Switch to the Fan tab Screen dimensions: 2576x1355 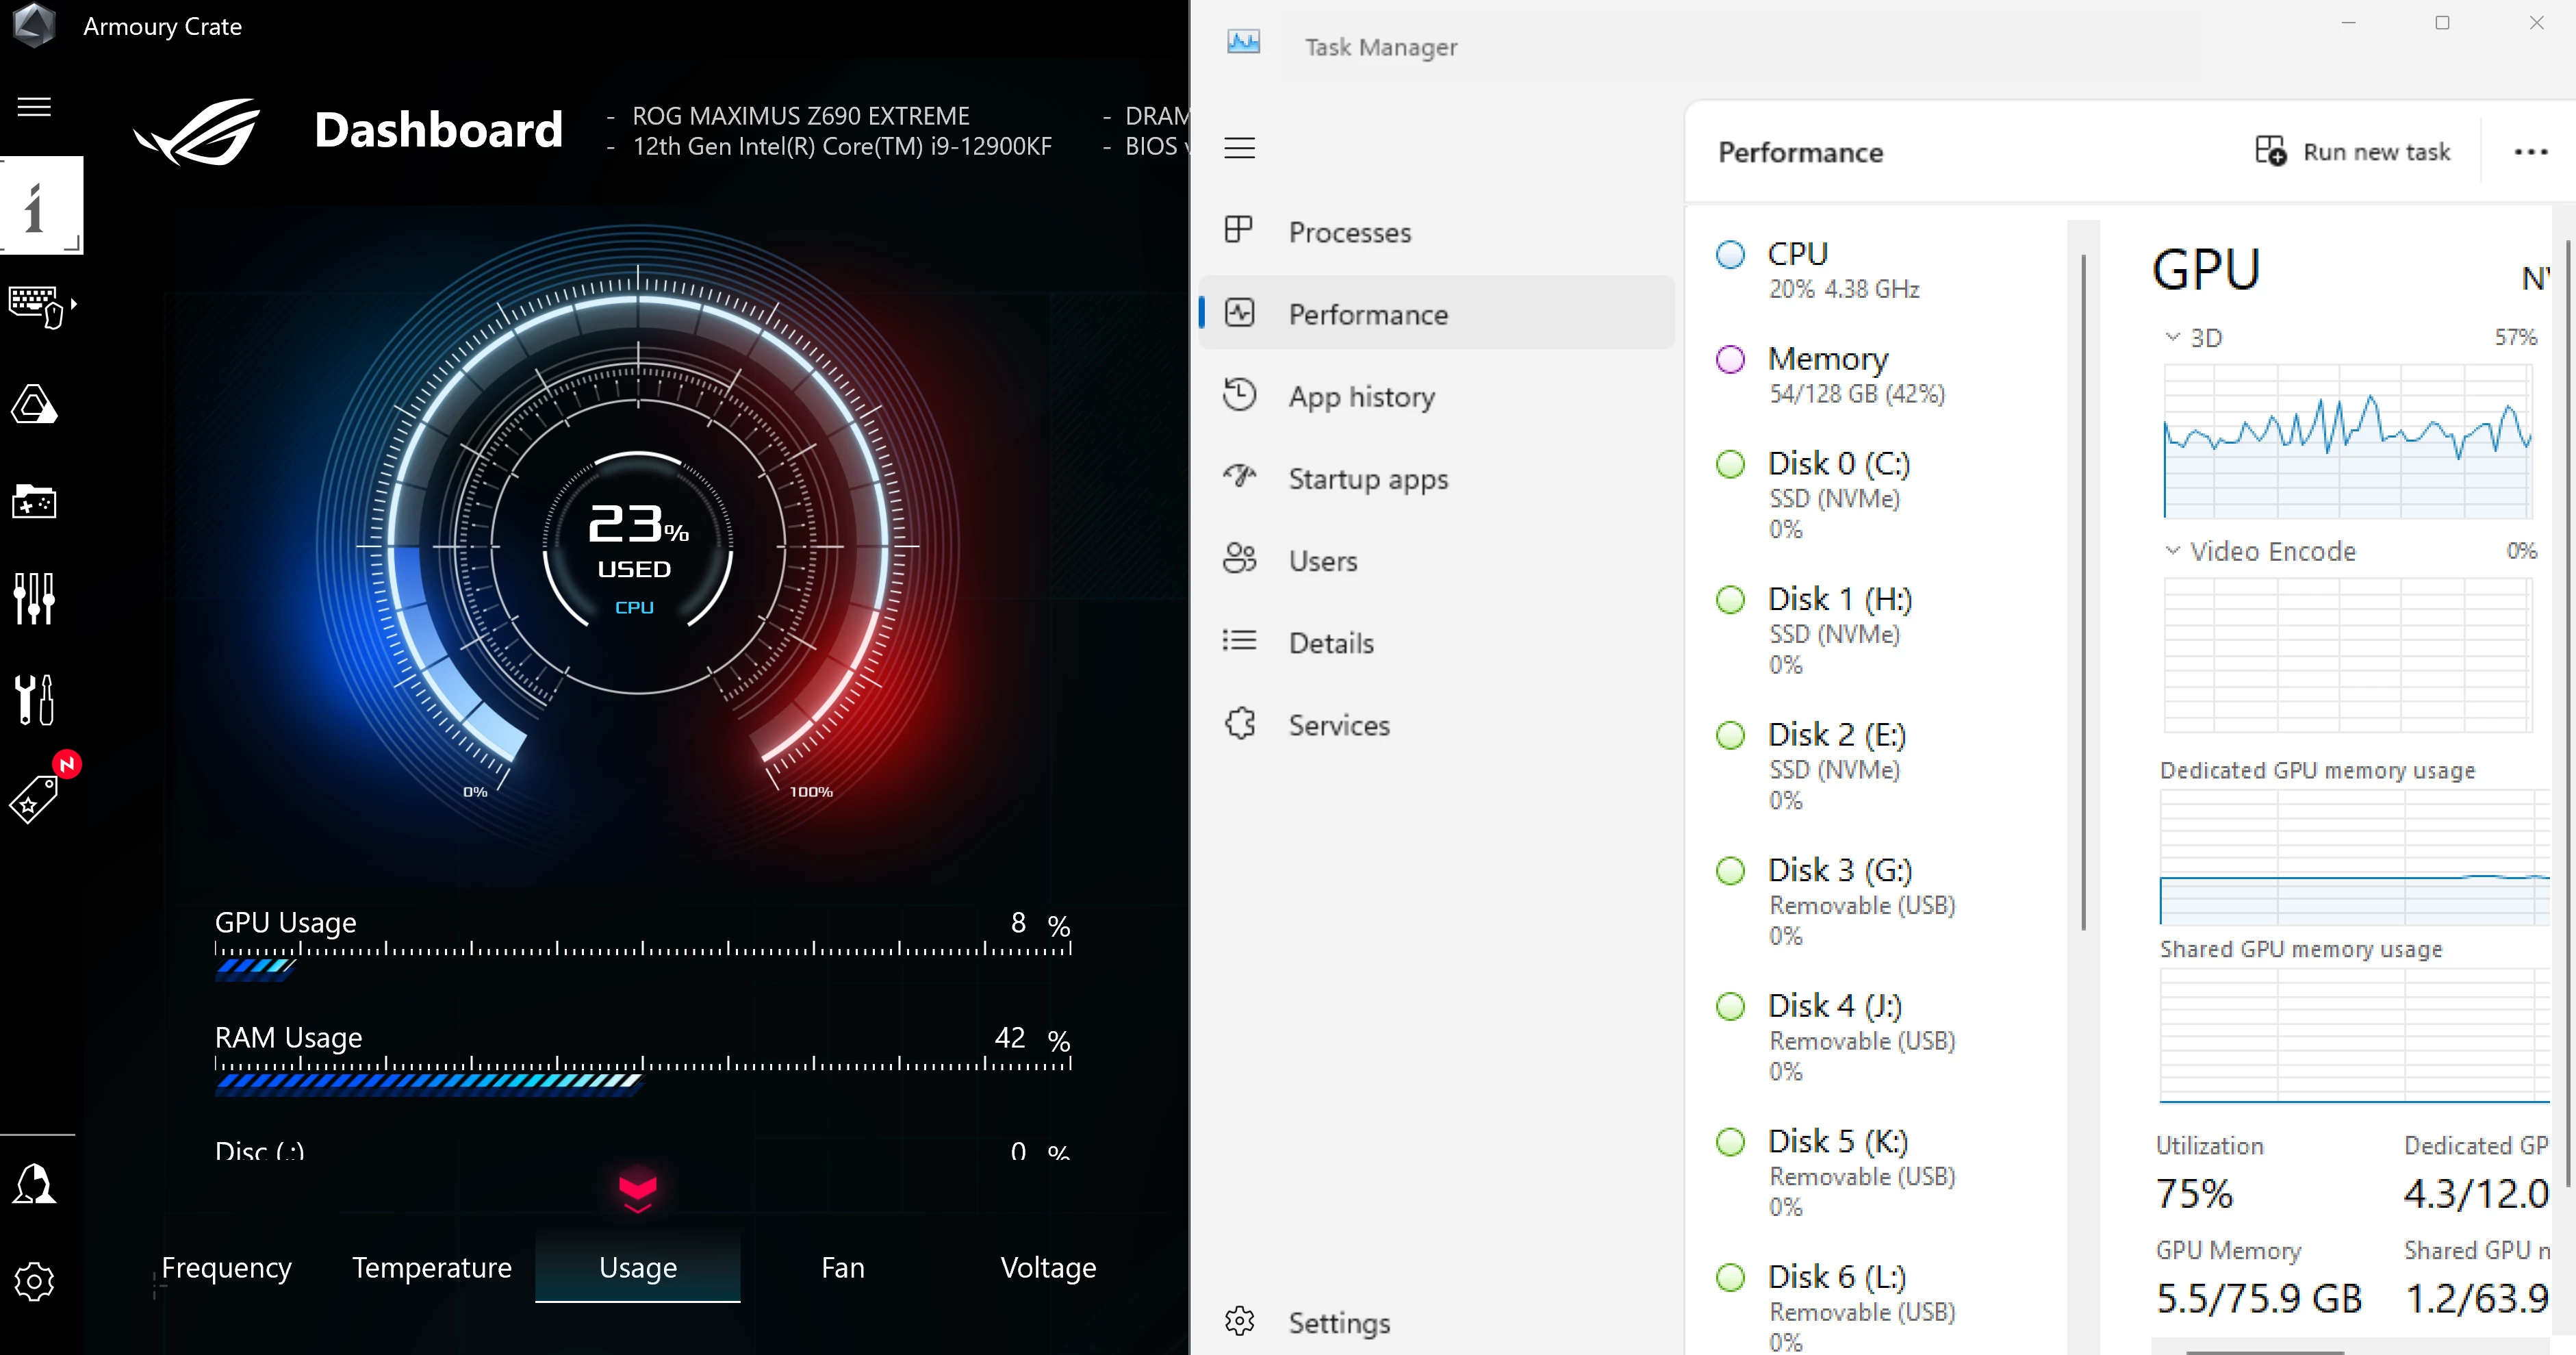842,1268
